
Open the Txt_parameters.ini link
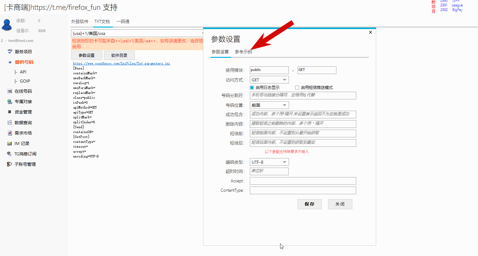[x=121, y=63]
